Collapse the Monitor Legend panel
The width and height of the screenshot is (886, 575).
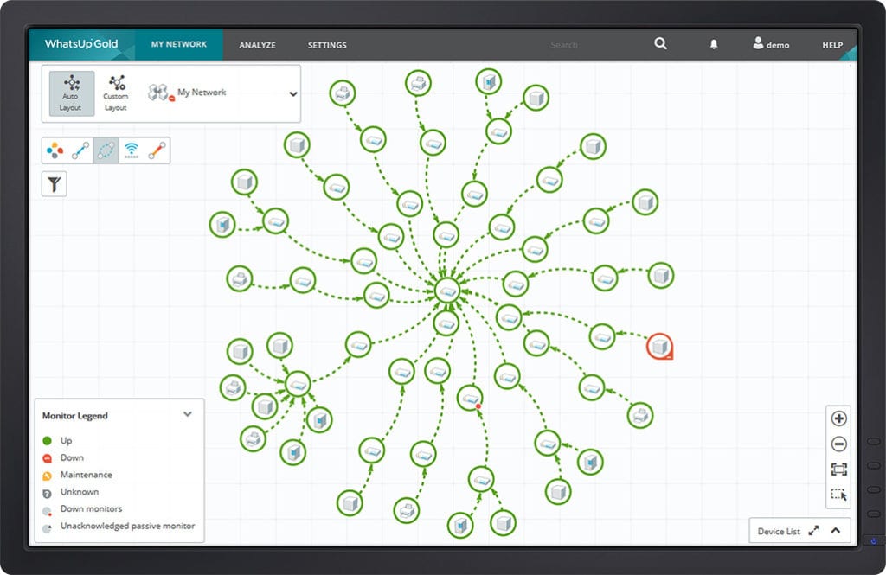click(187, 414)
